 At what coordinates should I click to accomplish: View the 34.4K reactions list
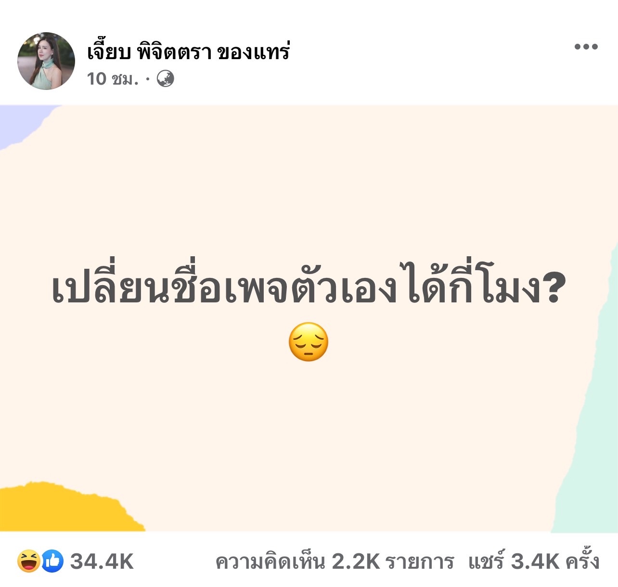point(102,562)
